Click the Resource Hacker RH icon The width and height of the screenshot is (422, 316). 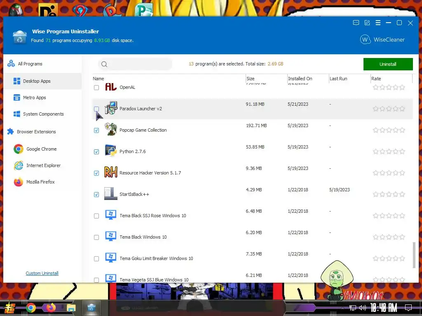coord(110,172)
